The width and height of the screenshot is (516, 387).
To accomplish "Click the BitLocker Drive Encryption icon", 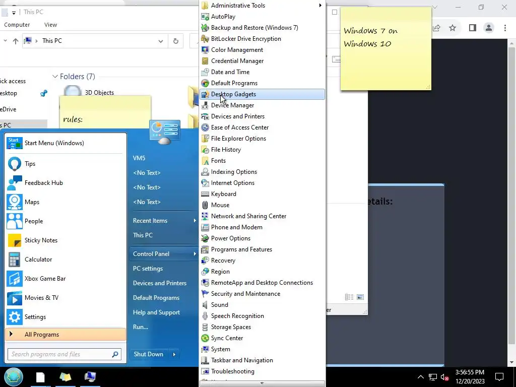I will click(205, 39).
